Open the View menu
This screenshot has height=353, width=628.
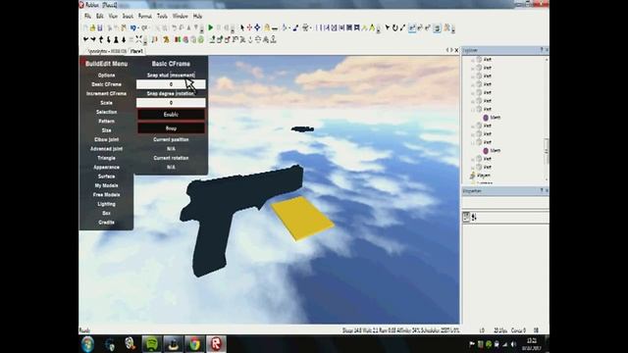(x=114, y=16)
